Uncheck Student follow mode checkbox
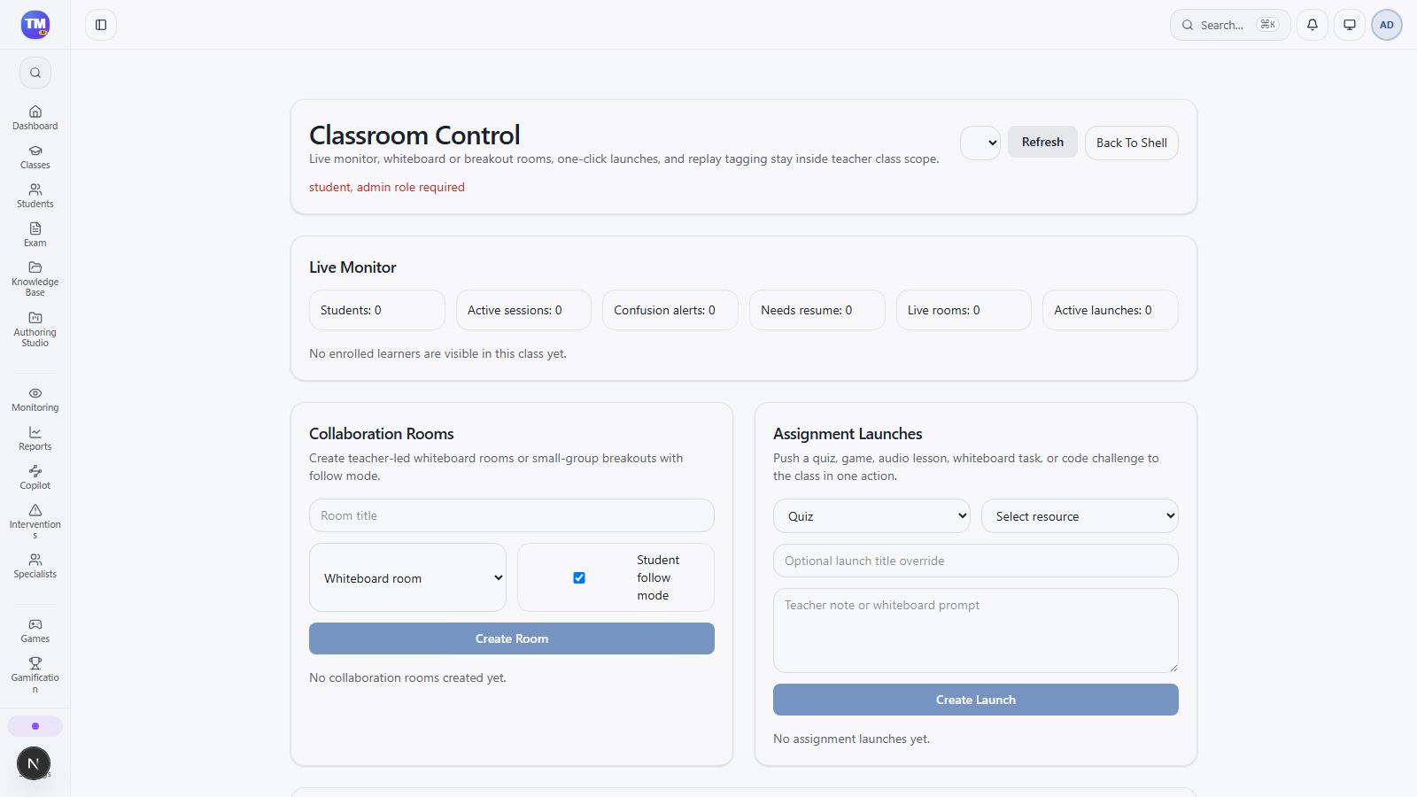Viewport: 1417px width, 797px height. [x=579, y=577]
